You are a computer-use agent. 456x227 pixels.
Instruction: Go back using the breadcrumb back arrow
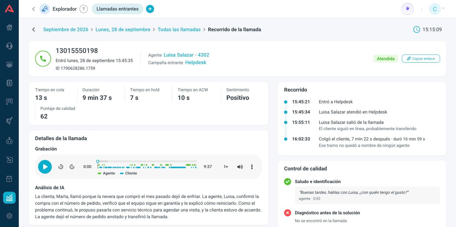(x=34, y=29)
